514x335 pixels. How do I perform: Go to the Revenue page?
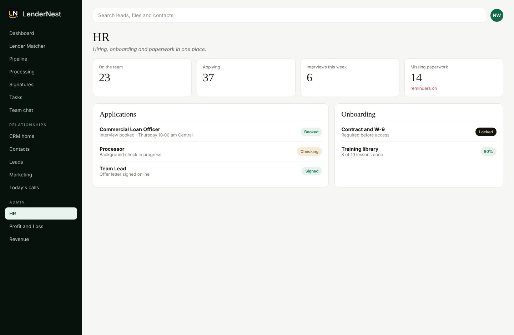41,239
